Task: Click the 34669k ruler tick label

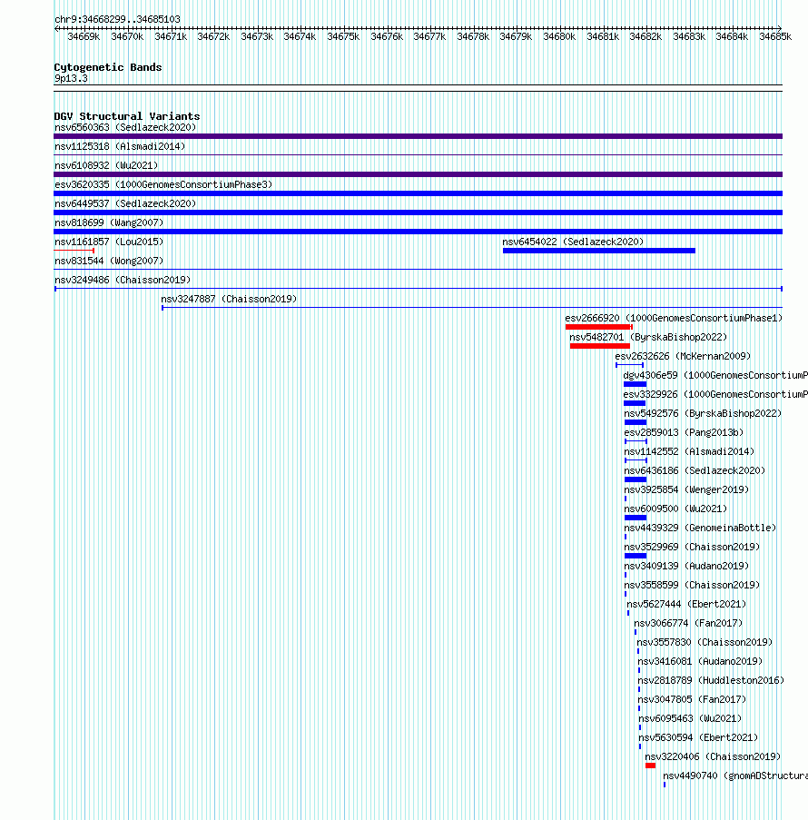Action: pos(84,36)
